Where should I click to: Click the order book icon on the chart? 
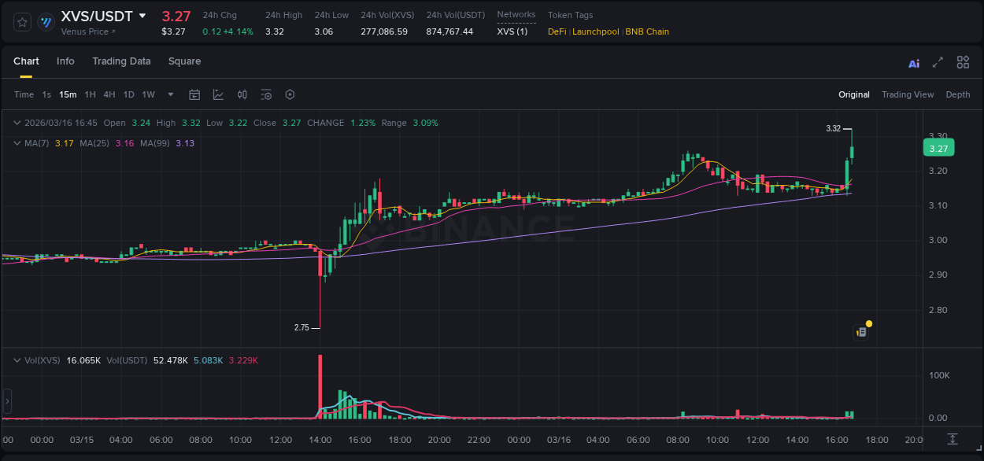coord(860,331)
